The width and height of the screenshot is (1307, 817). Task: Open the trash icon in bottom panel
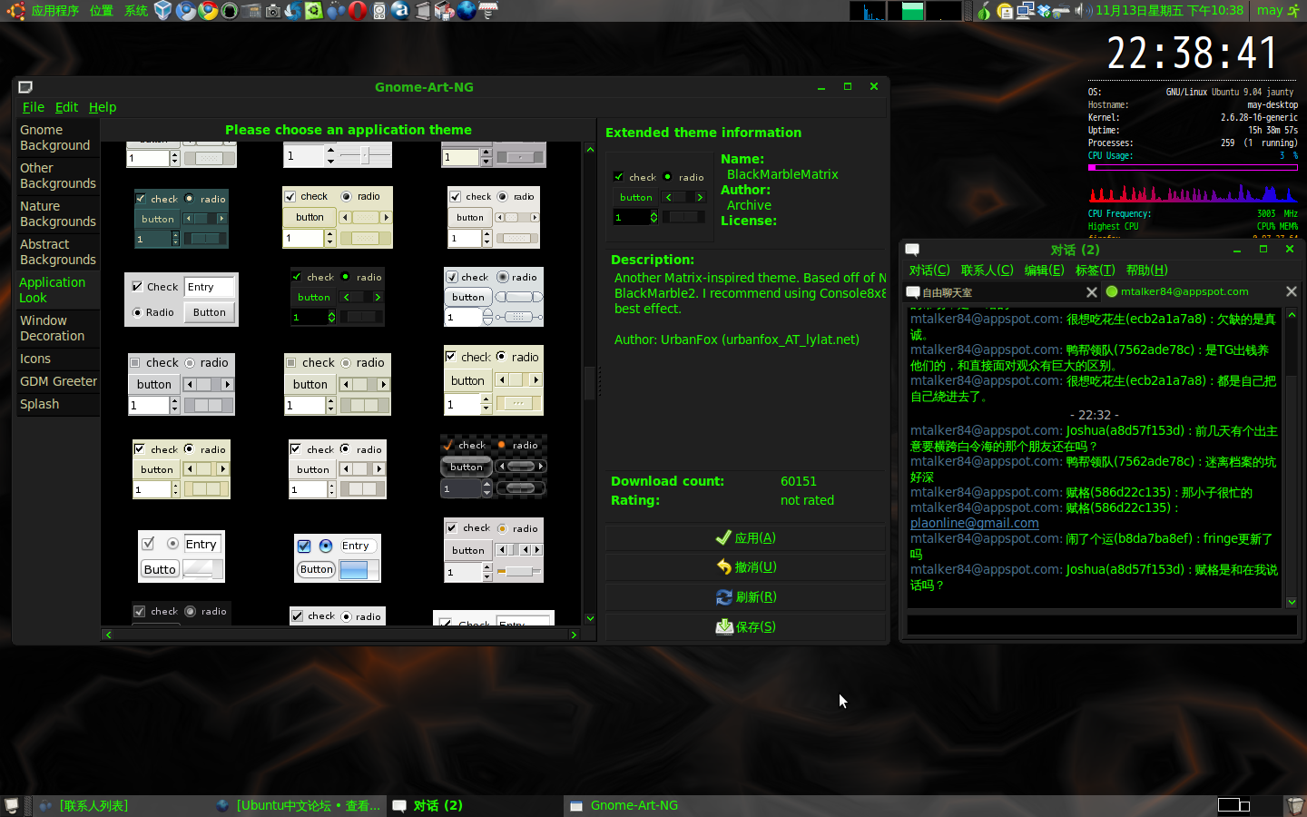pos(1295,805)
